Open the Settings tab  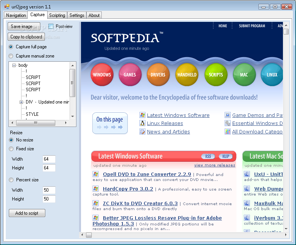point(77,15)
